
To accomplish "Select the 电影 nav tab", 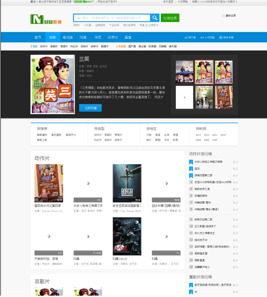I will pos(53,38).
